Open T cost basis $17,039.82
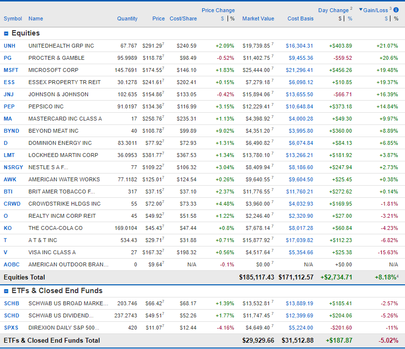 tap(299, 240)
